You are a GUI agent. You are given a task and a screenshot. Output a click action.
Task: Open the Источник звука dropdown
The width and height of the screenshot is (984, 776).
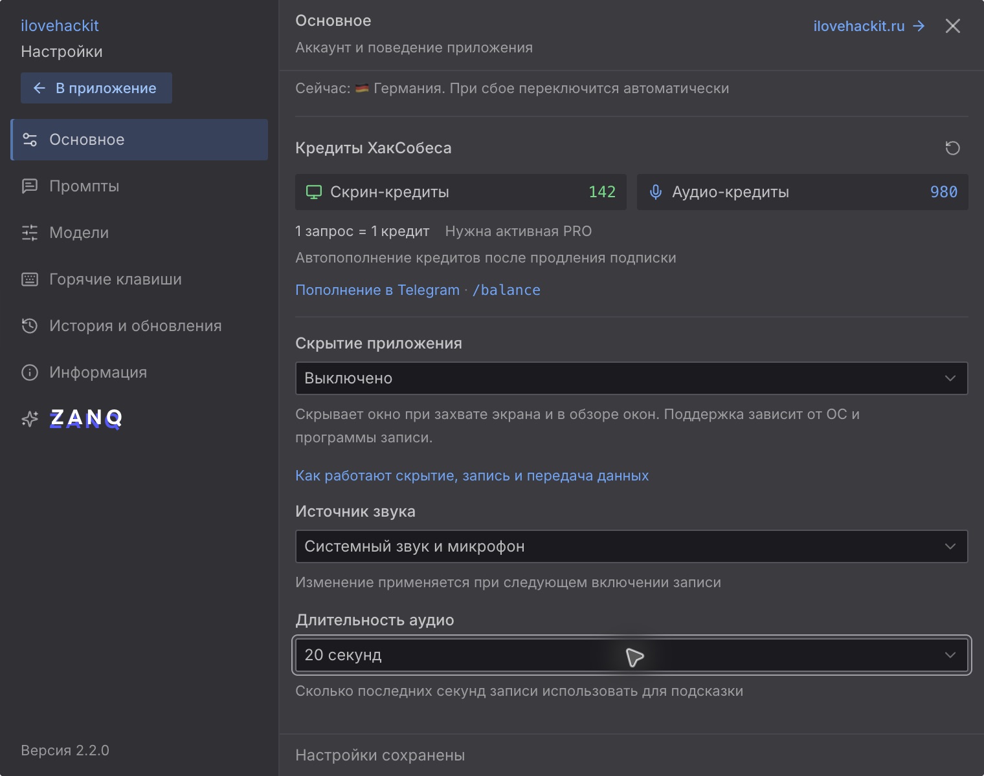[632, 546]
